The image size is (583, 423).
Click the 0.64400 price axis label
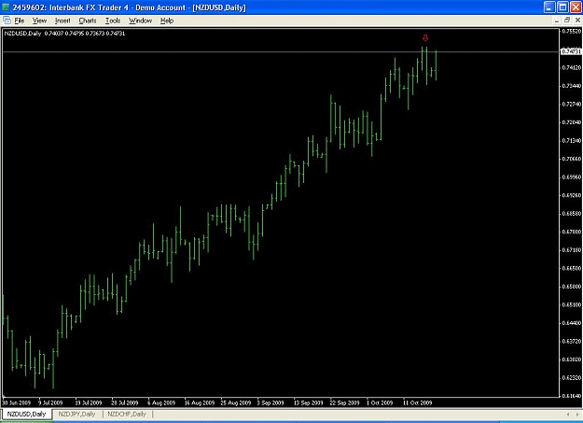tap(572, 323)
